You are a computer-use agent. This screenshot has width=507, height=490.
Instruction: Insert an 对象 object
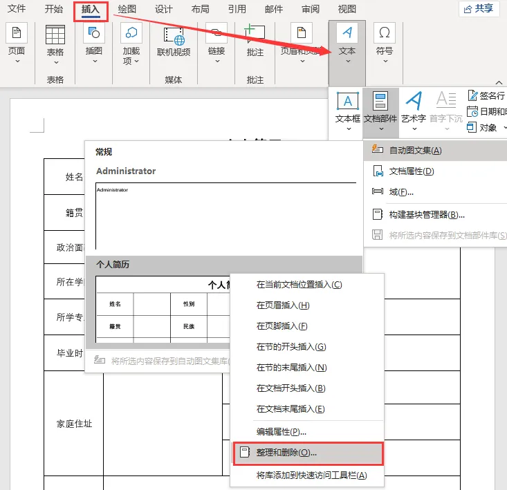point(482,127)
